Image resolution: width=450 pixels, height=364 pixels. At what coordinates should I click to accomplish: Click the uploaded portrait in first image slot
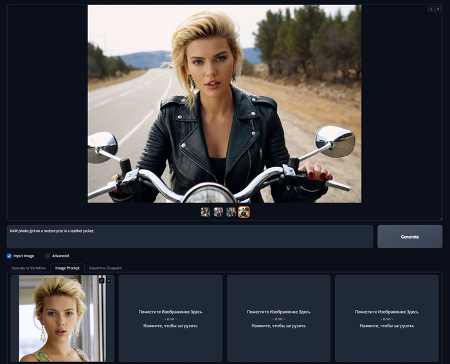62,318
